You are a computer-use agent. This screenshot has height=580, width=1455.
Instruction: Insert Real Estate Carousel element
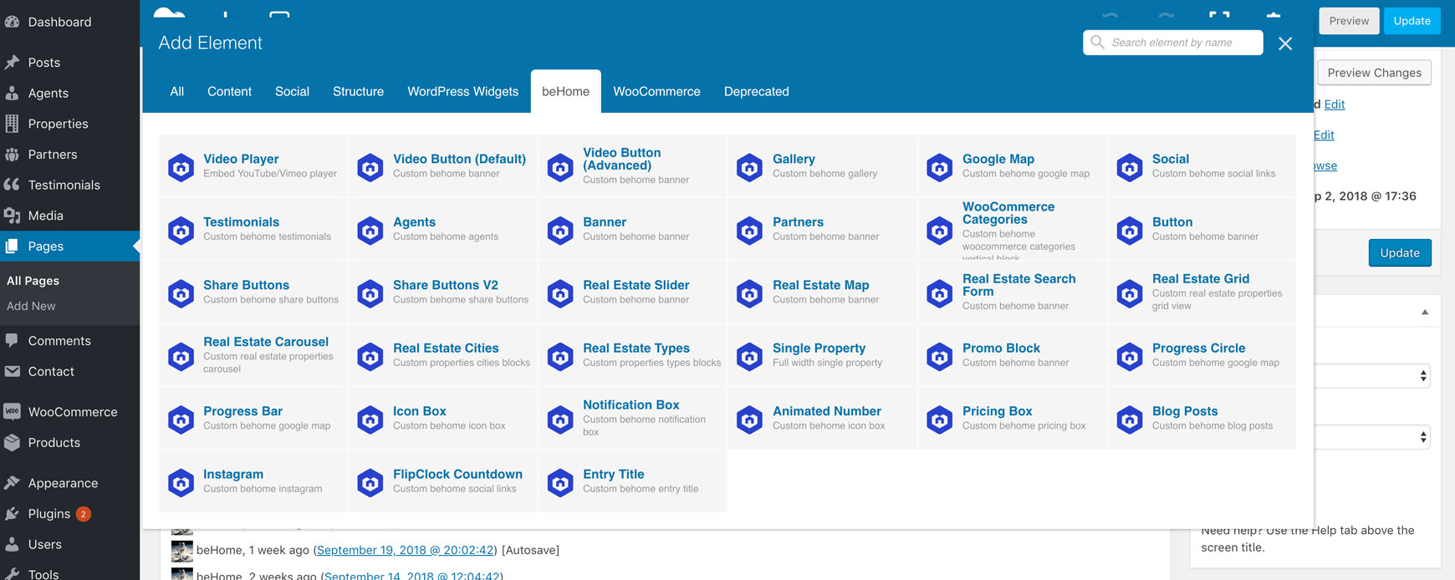pyautogui.click(x=253, y=355)
